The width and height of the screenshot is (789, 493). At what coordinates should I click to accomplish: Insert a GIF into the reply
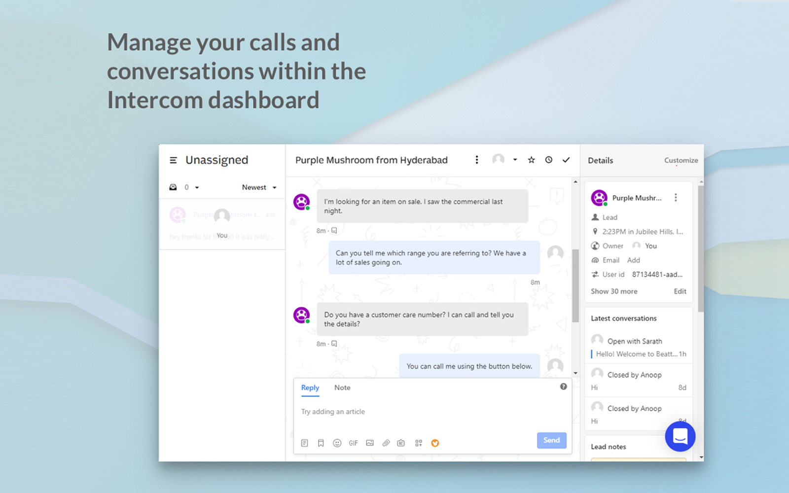click(x=353, y=443)
